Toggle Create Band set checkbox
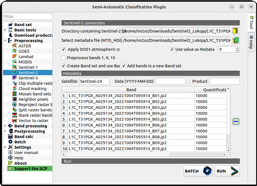This screenshot has width=257, height=186. point(64,66)
